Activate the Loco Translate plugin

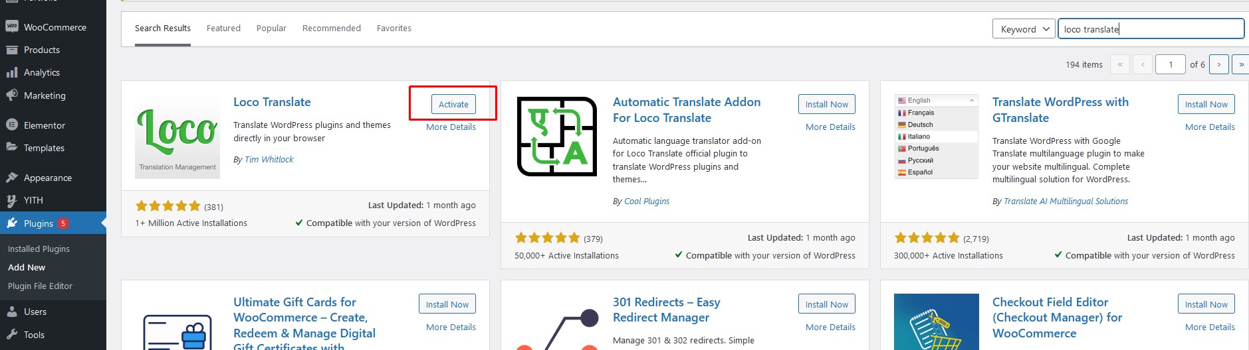coord(453,104)
